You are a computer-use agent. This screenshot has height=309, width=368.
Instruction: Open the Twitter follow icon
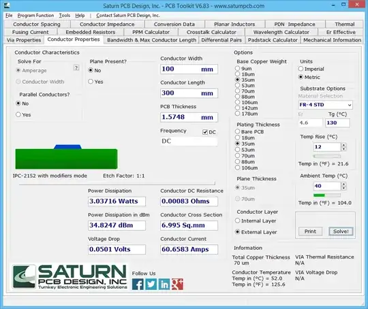pos(151,284)
